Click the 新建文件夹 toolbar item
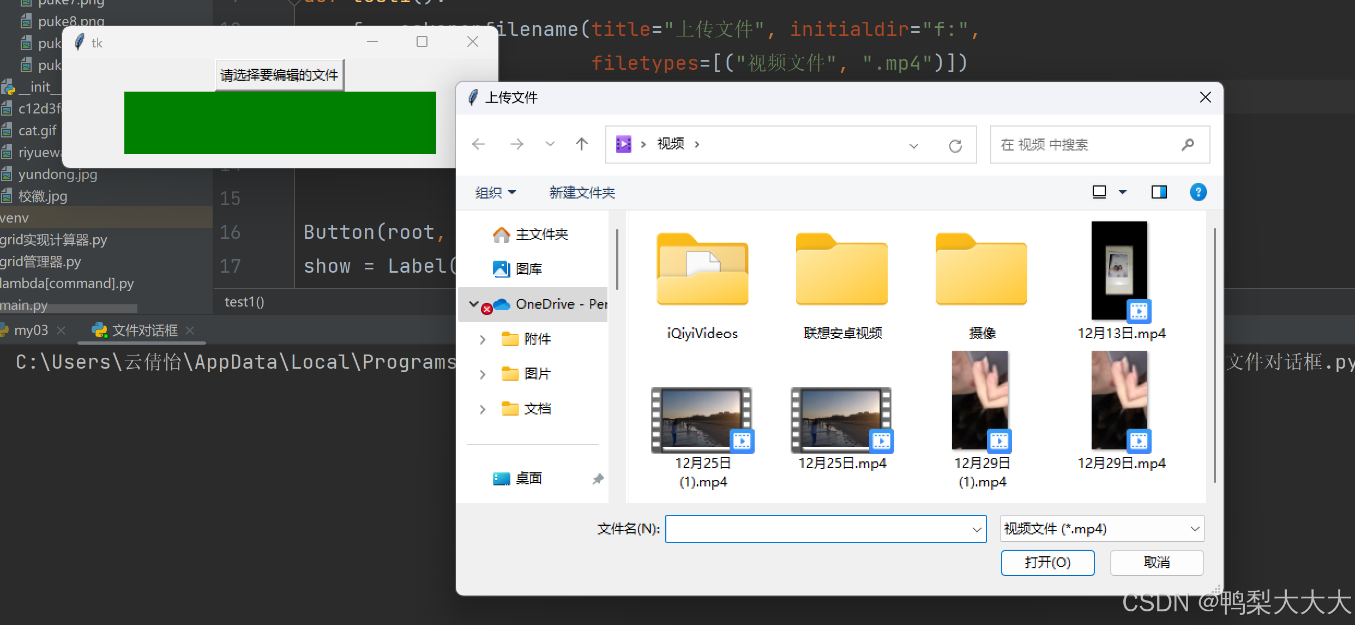 pos(582,193)
